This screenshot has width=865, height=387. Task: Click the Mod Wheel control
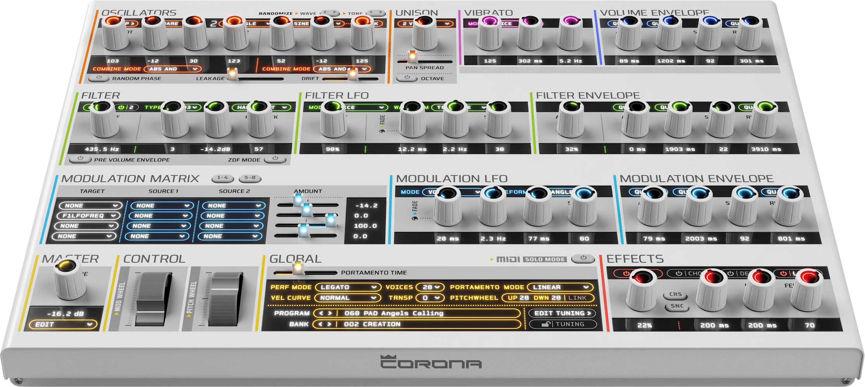153,298
